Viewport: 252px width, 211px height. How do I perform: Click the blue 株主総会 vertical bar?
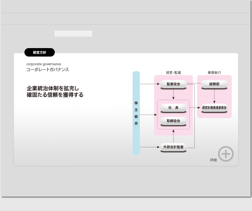136,113
